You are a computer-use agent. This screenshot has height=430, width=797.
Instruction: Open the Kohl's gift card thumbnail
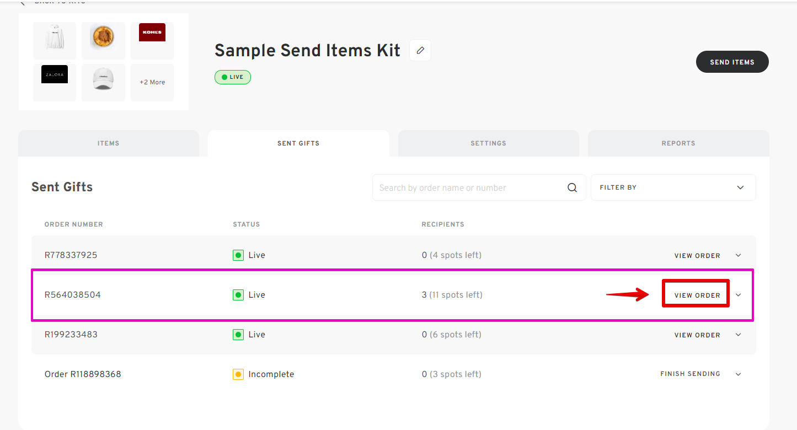click(152, 41)
